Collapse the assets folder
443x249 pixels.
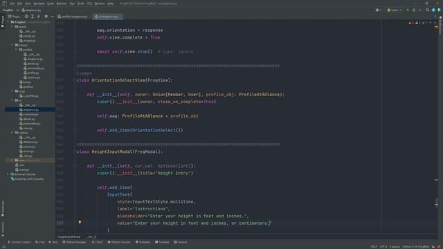coord(12,26)
